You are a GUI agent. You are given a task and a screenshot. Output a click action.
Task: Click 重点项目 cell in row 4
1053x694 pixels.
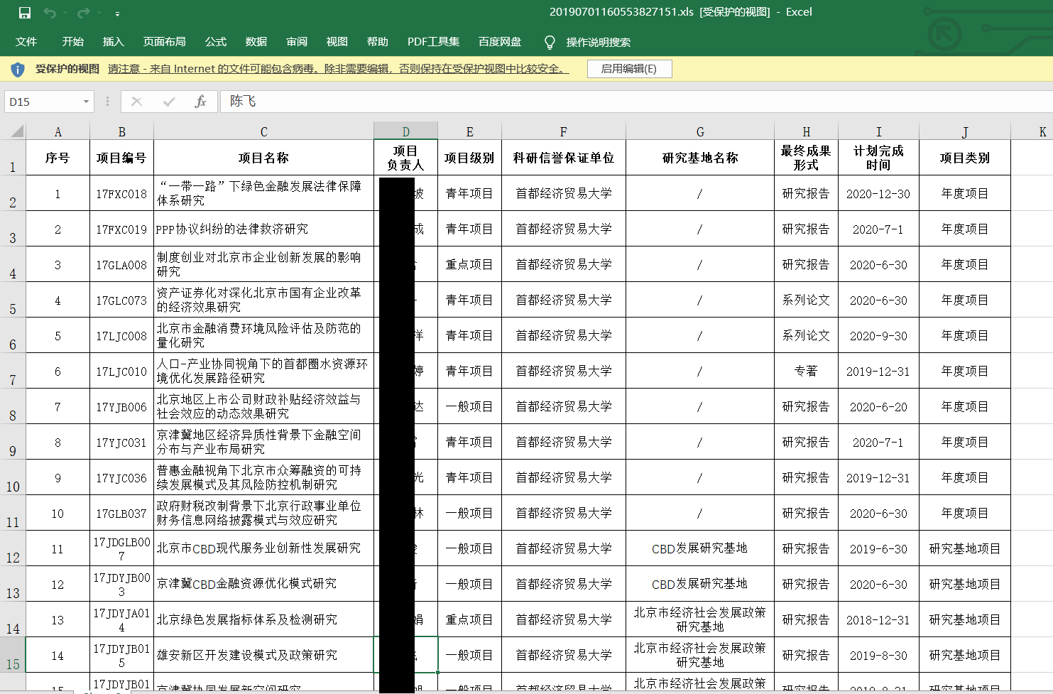(x=469, y=264)
